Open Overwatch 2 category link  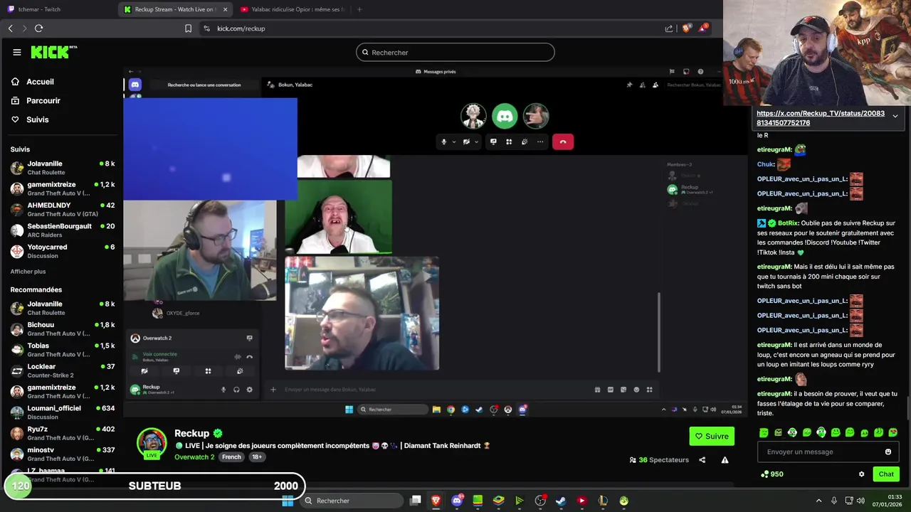point(194,457)
